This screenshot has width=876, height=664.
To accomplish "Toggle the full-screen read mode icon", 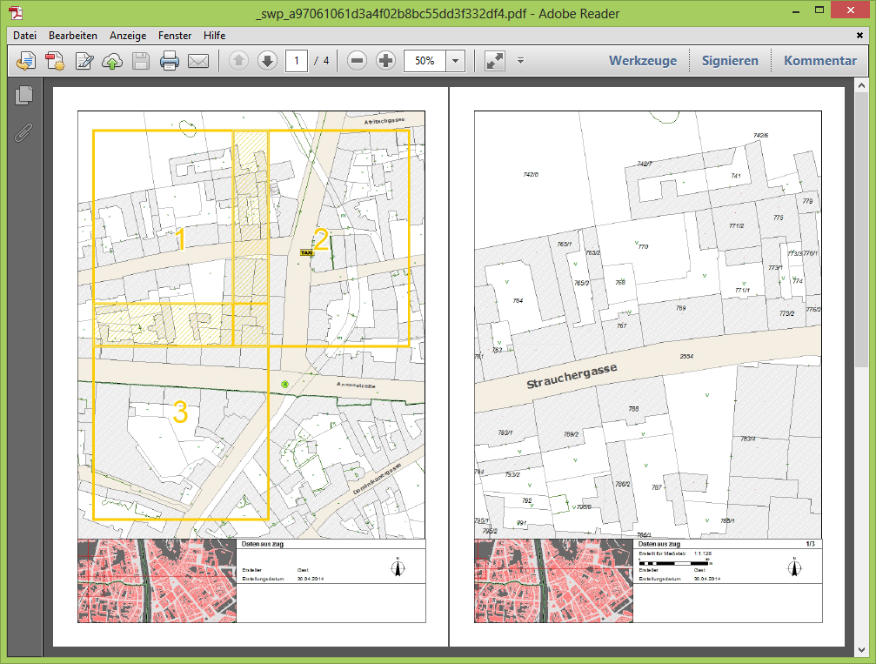I will pos(494,61).
